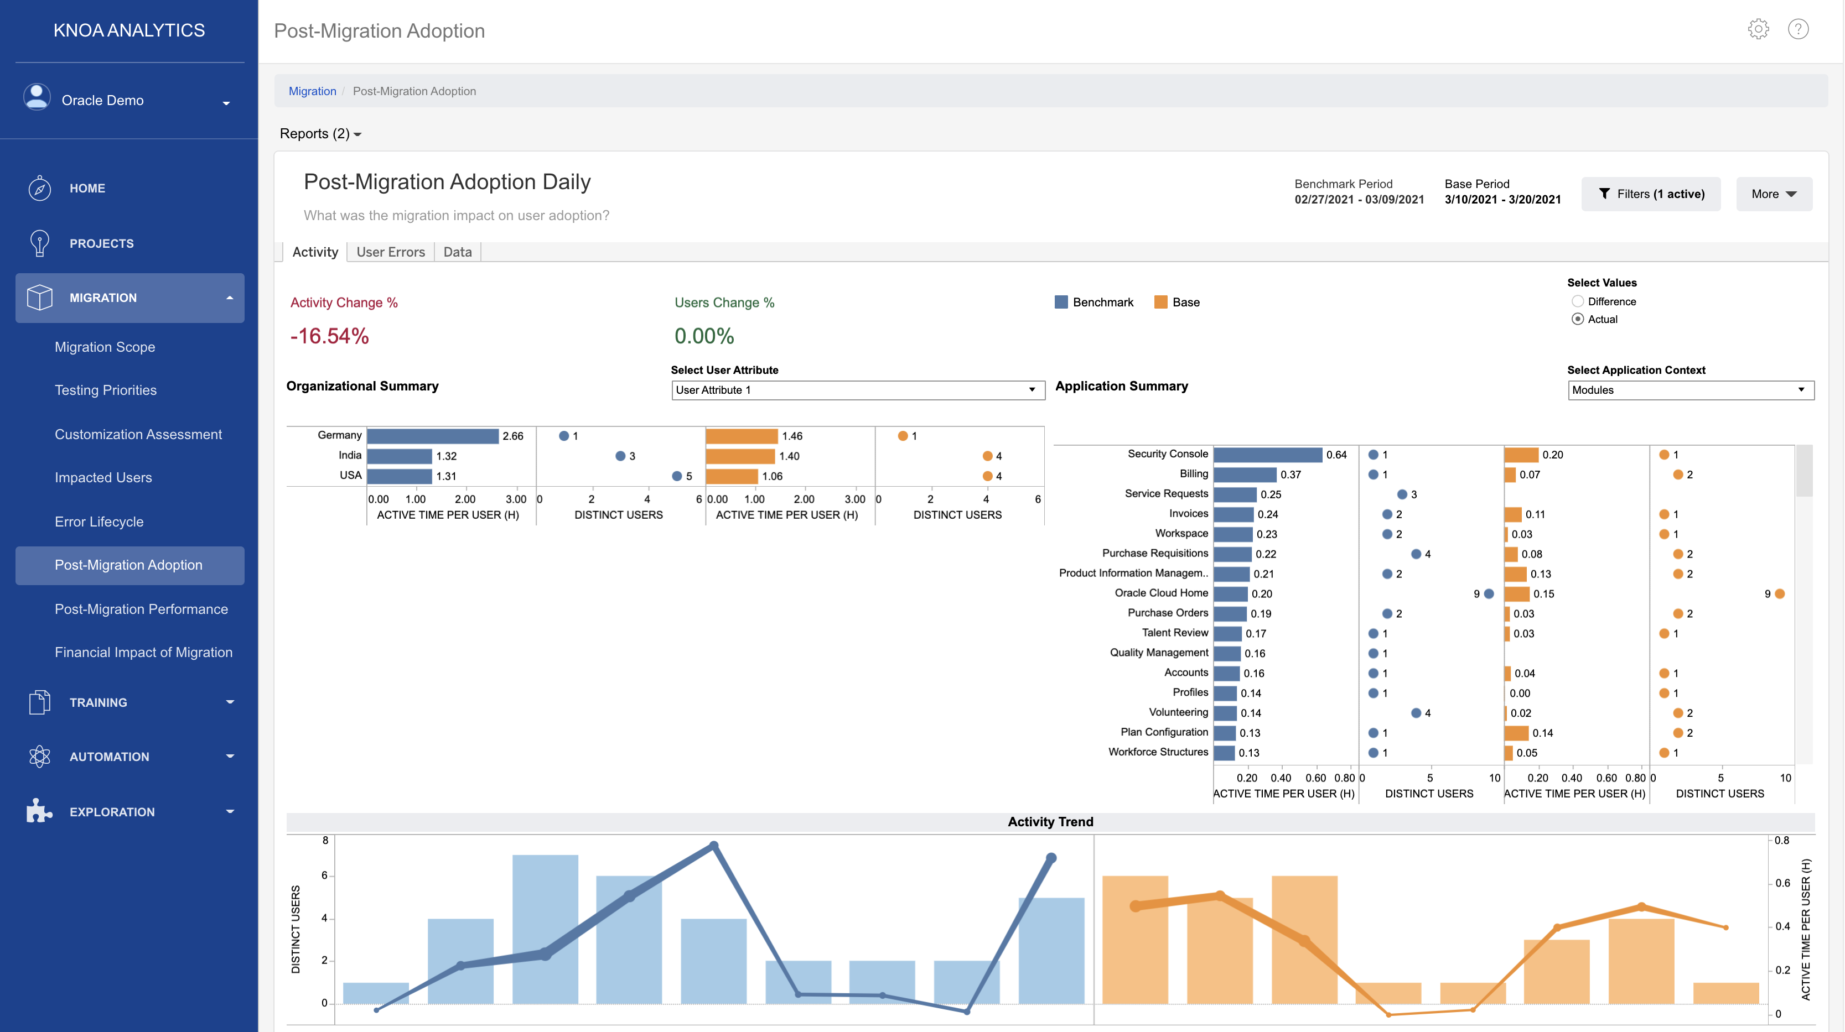Select the Difference radio button
1845x1032 pixels.
coord(1577,301)
